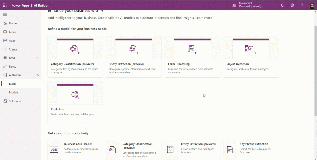This screenshot has width=317, height=160.
Task: Follow the Learn more link
Action: tap(204, 18)
